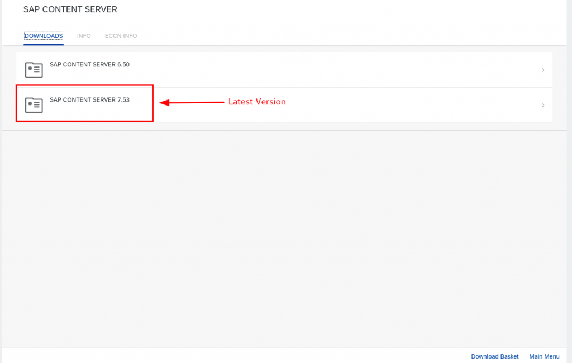The image size is (572, 363).
Task: Open the SAP Content Server 6.50 folder icon
Action: 34,70
